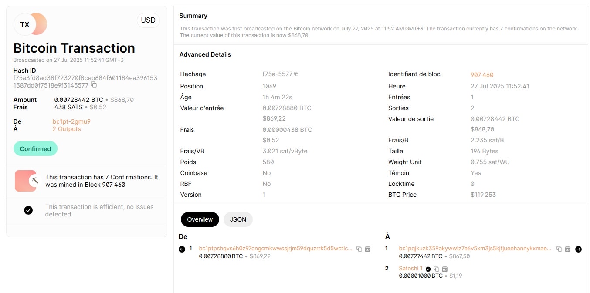Click verified badge next to Satoshi 1
The height and width of the screenshot is (293, 590).
click(x=428, y=269)
